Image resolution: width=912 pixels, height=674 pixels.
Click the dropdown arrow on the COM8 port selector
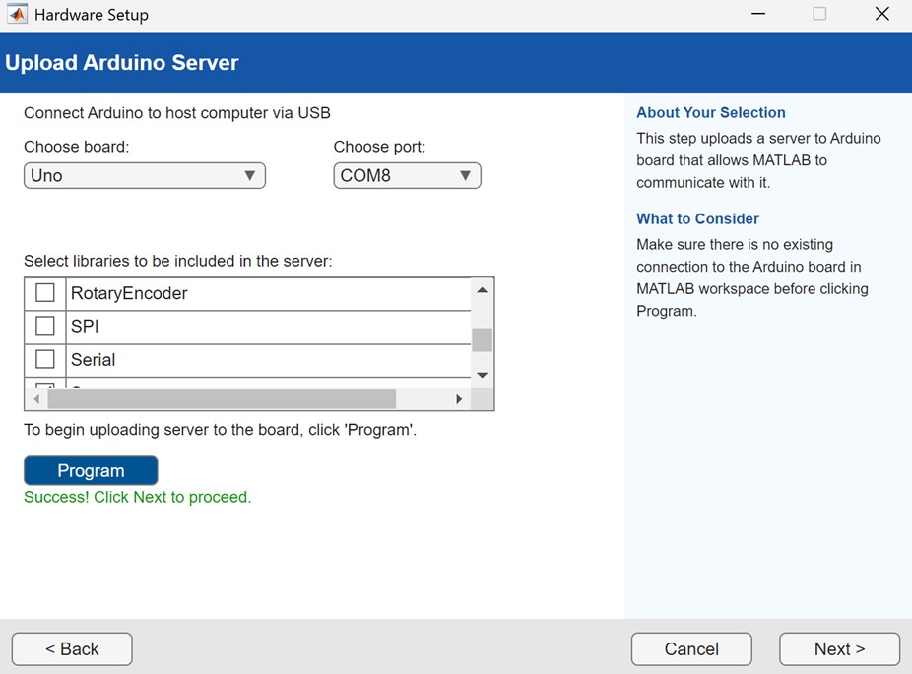(463, 175)
